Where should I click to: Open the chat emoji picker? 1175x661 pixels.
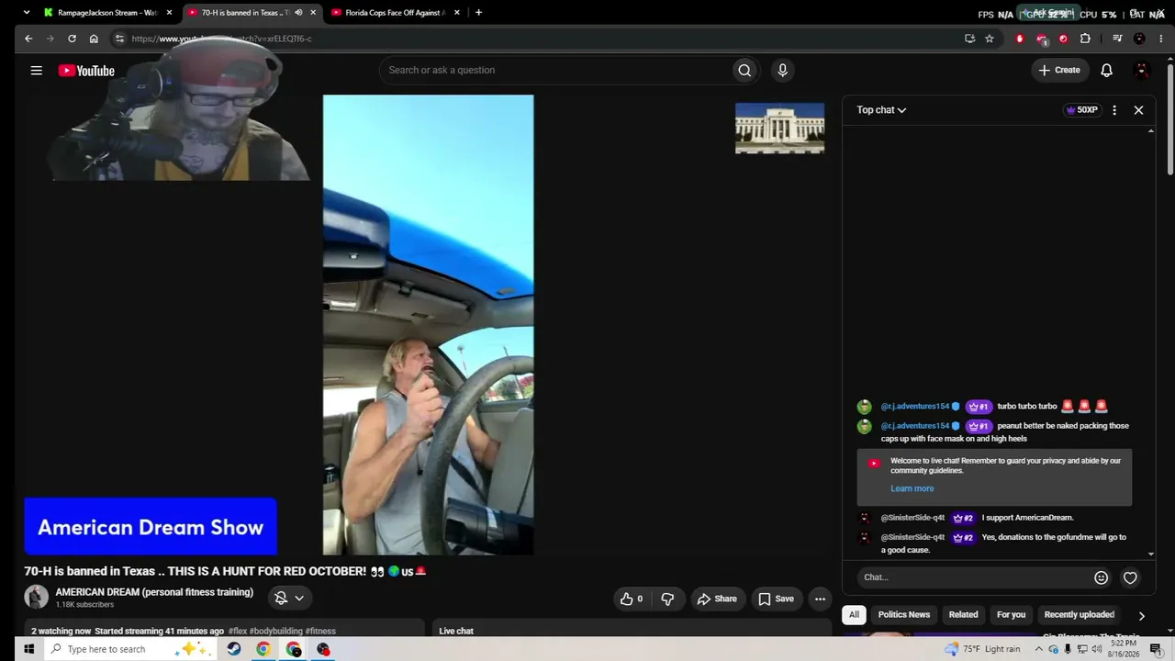point(1101,577)
